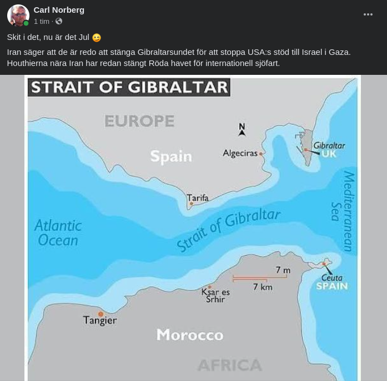This screenshot has width=387, height=381.
Task: Open the "1 tim" post timestamp
Action: click(x=41, y=22)
